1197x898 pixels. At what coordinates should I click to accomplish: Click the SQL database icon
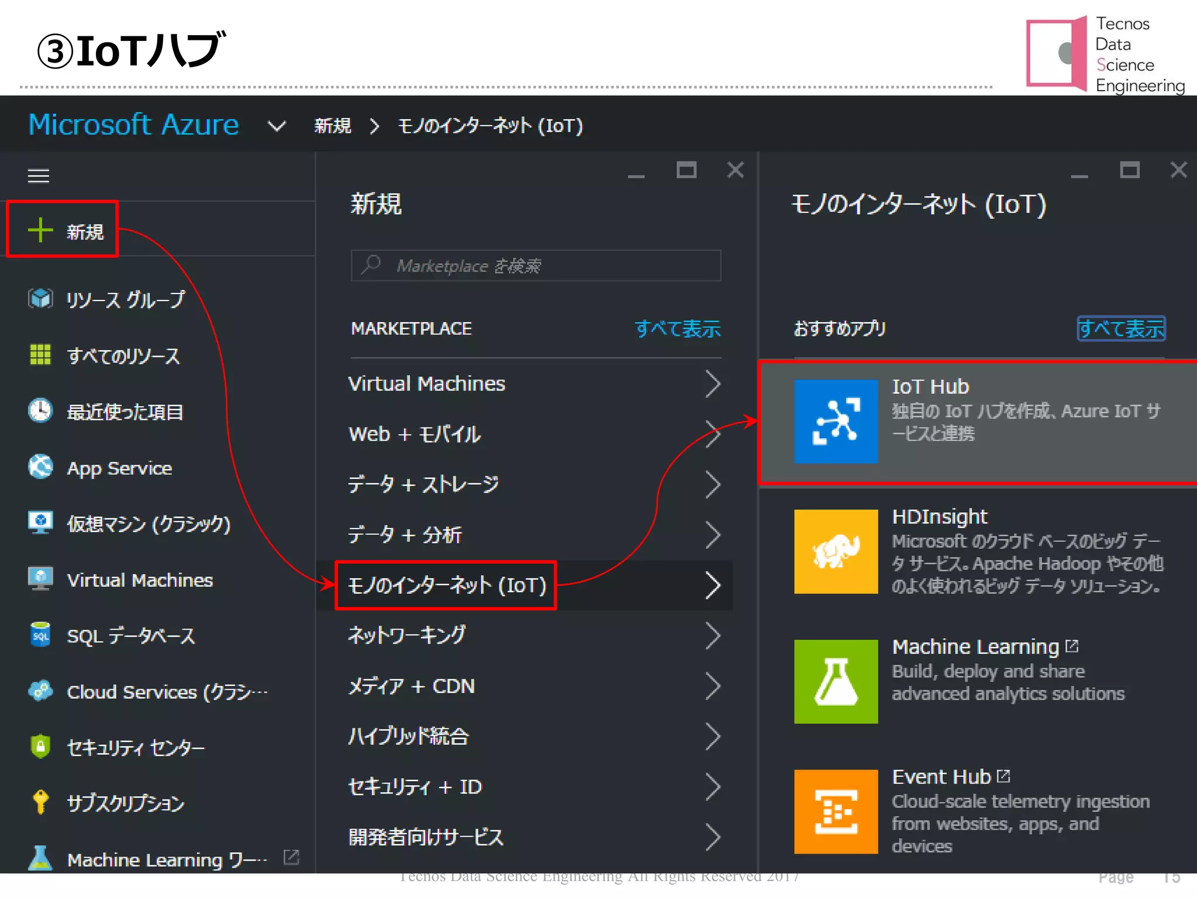[40, 634]
